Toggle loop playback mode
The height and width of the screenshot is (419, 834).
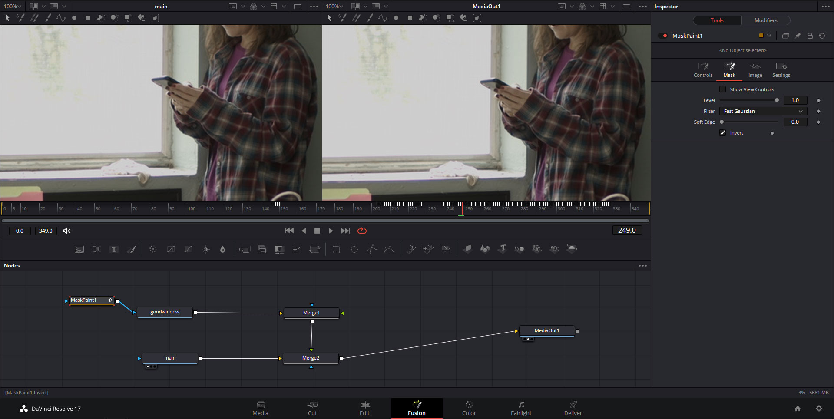tap(362, 231)
